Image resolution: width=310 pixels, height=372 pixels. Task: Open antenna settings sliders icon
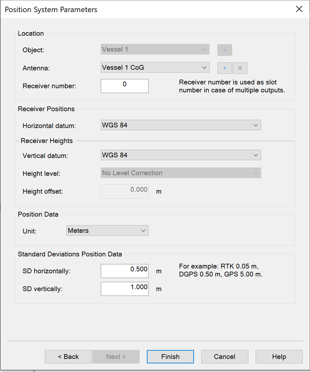(240, 68)
